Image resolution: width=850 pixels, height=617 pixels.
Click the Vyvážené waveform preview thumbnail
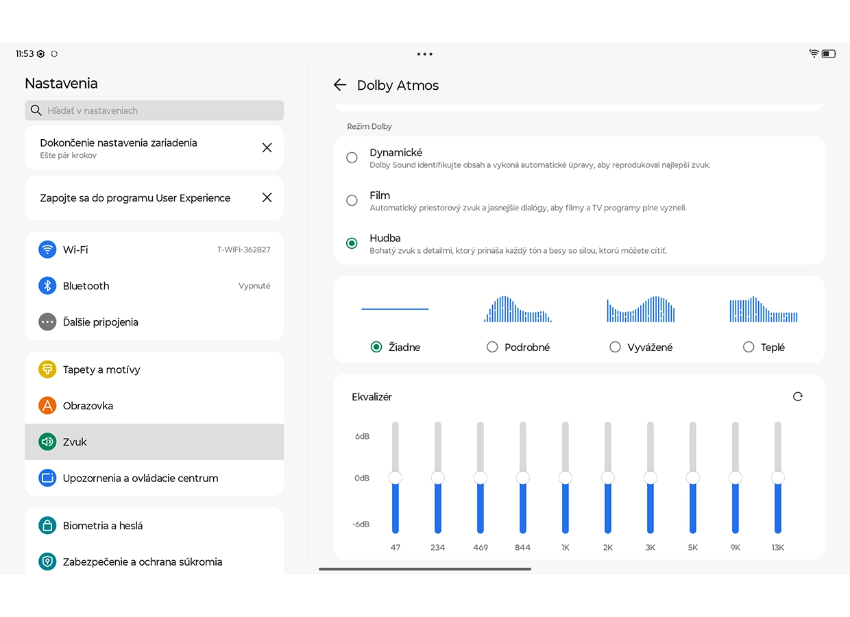click(x=641, y=309)
